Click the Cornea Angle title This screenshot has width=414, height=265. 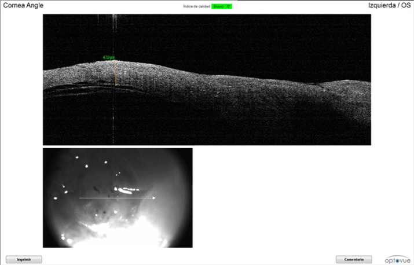tap(23, 6)
